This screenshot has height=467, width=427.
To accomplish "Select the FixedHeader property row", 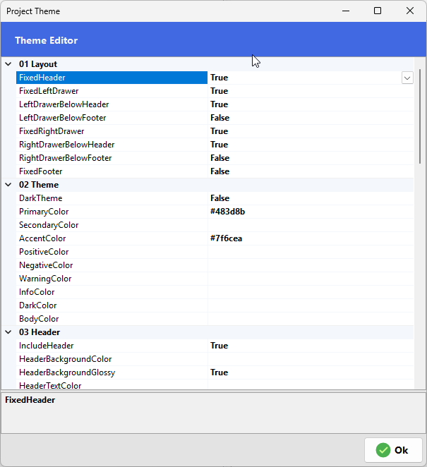I will pyautogui.click(x=112, y=78).
